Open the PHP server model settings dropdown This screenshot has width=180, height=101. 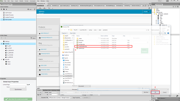(30, 9)
